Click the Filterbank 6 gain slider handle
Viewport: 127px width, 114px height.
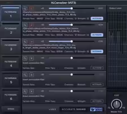[72, 91]
